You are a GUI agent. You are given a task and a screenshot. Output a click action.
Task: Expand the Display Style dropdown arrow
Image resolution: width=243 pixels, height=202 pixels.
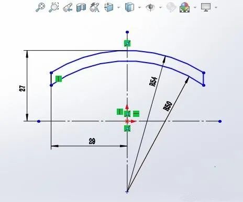139,7
